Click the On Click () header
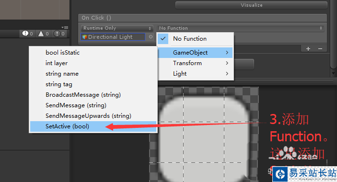Screen dimensions: 337x182 coord(202,18)
